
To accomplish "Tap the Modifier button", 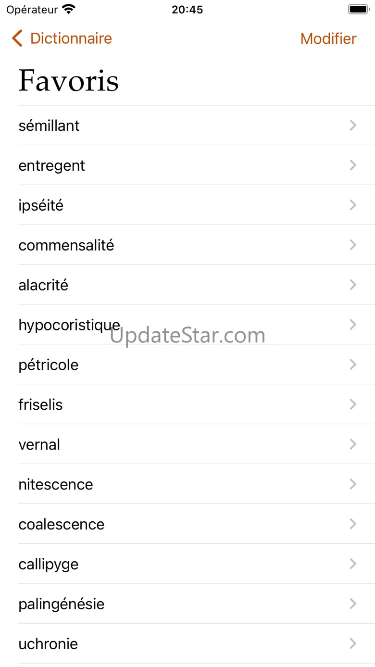I will coord(328,38).
